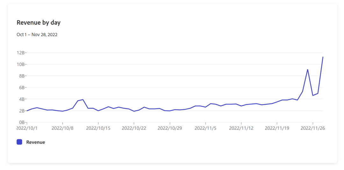Click the 2022/10/15 x-axis label
This screenshot has width=344, height=170.
click(x=98, y=128)
